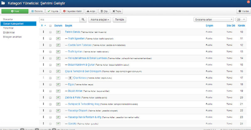Screen dimensions: 251x130
Task: Click the Yayınla toolbar button
Action: pos(53,11)
